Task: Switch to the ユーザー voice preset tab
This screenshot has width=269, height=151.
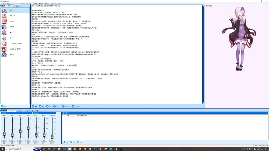Action: [x=18, y=6]
